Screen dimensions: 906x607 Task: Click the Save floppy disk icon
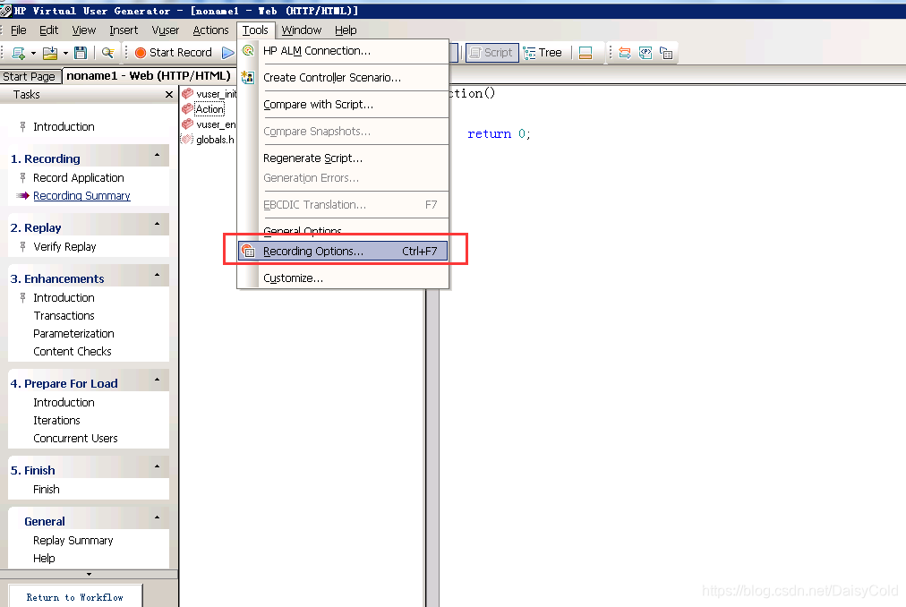click(81, 53)
